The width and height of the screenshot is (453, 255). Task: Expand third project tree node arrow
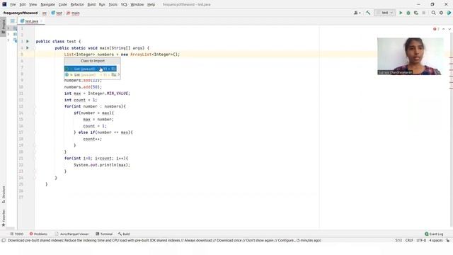[8, 40]
